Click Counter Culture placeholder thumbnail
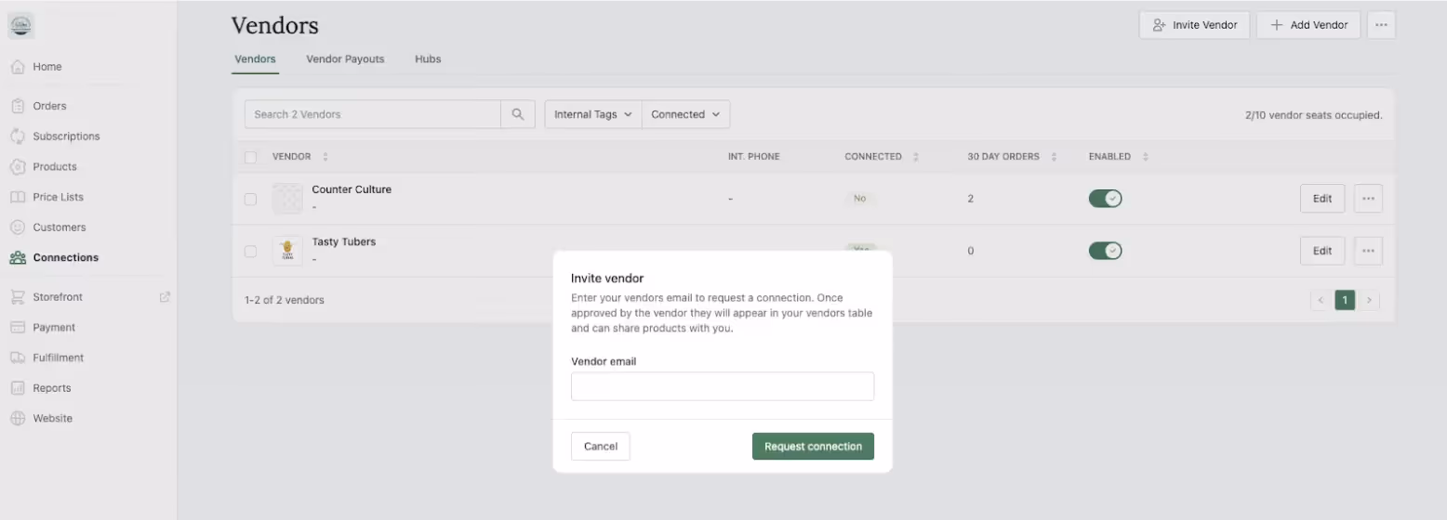 tap(287, 199)
